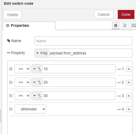This screenshot has width=136, height=134.
Task: Open node appearance icon button
Action: click(x=133, y=25)
